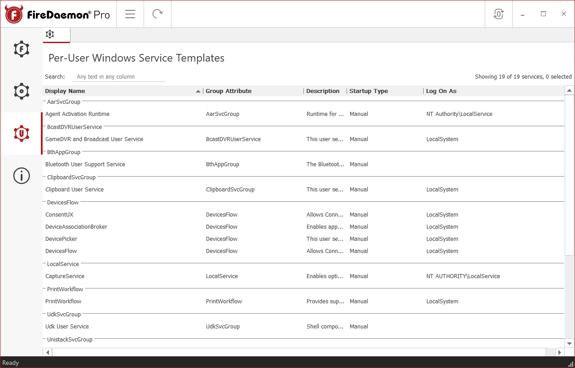Image resolution: width=575 pixels, height=368 pixels.
Task: Collapse the UnistackSvcGroup group header
Action: click(x=70, y=340)
